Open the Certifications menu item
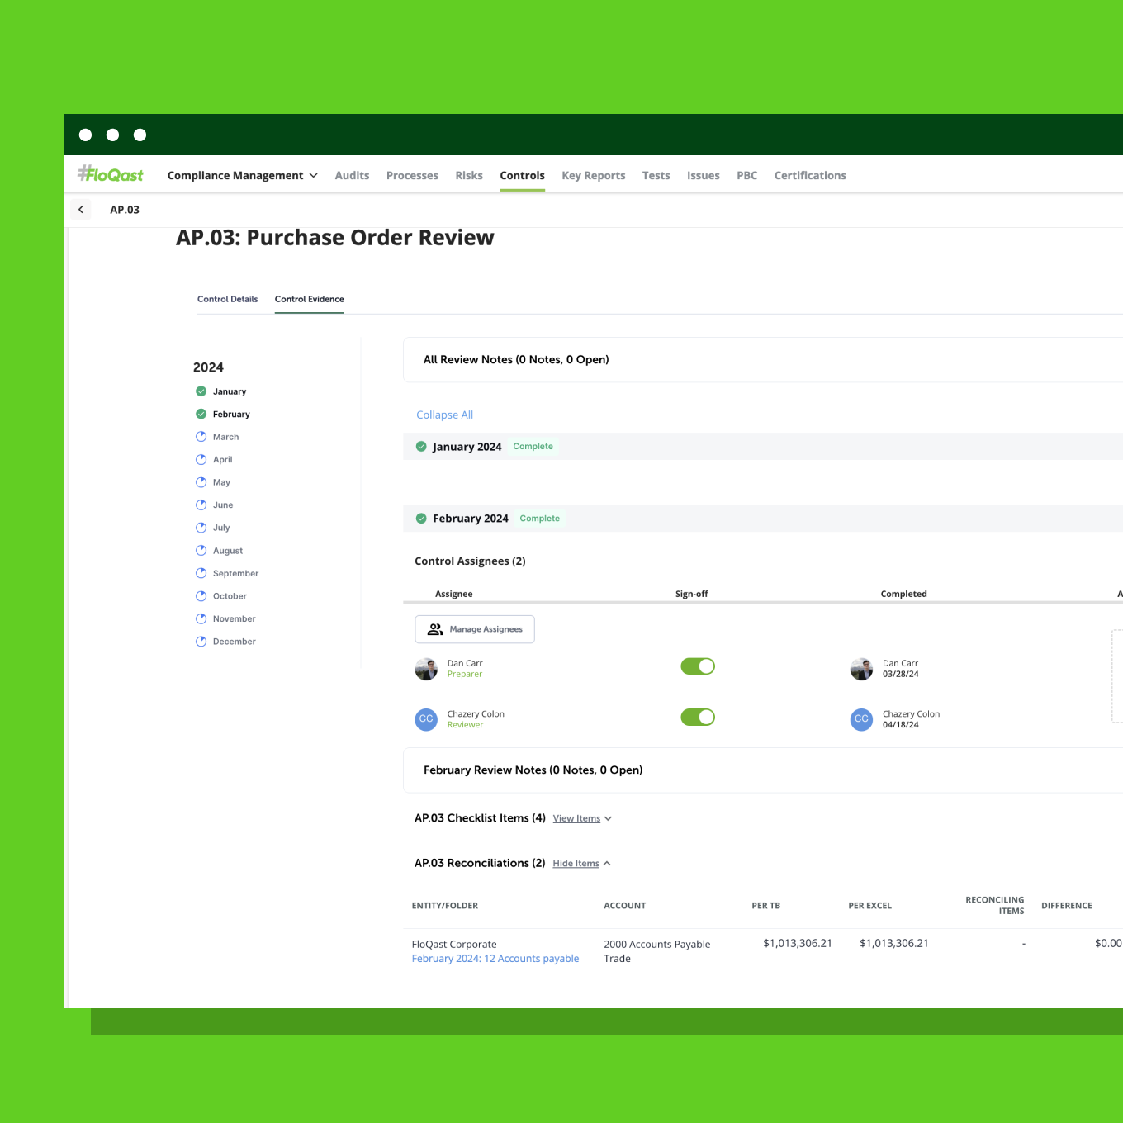The image size is (1123, 1123). pos(810,175)
